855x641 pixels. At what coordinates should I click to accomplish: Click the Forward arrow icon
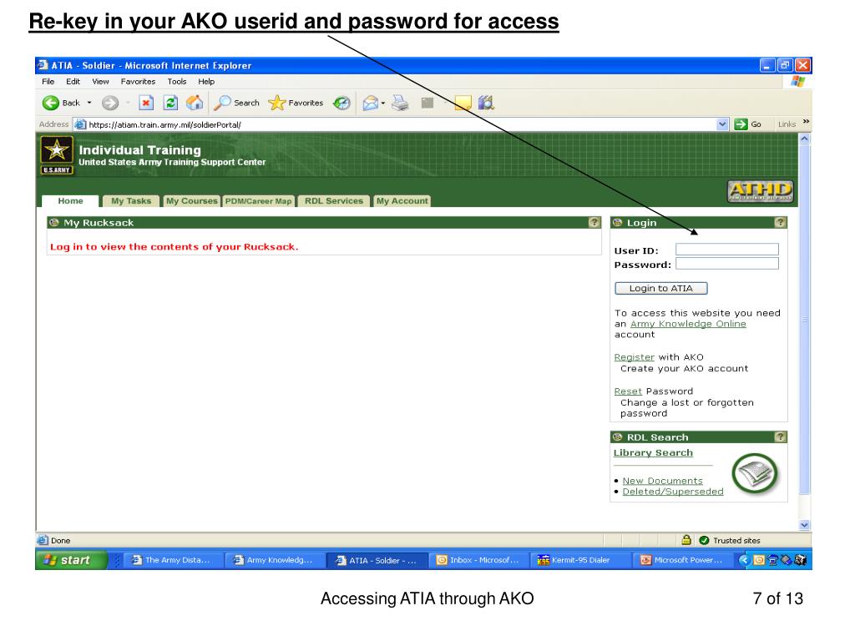click(x=110, y=103)
